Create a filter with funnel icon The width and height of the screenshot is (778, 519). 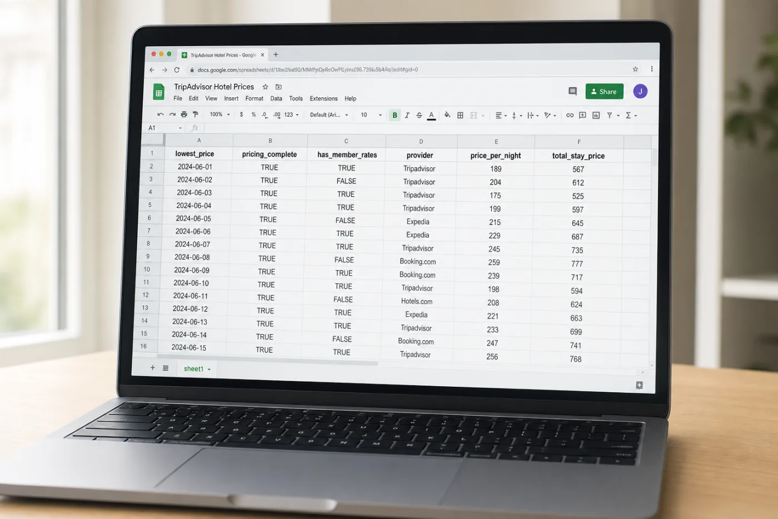pos(610,116)
